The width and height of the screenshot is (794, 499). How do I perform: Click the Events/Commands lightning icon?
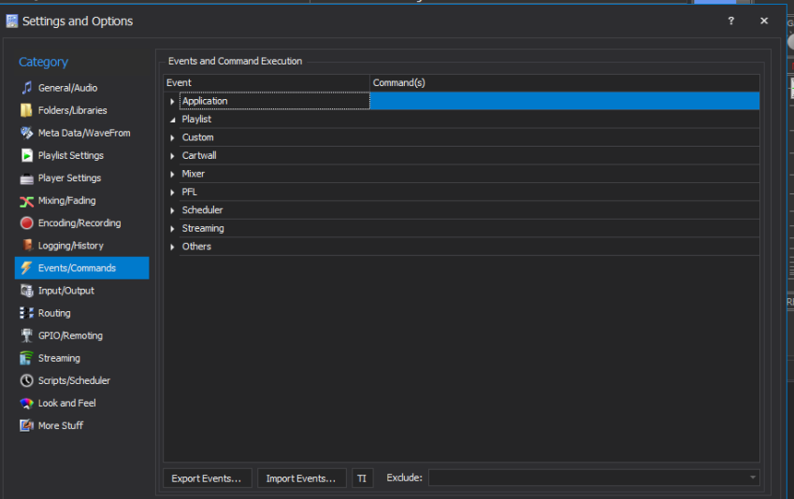pyautogui.click(x=26, y=268)
